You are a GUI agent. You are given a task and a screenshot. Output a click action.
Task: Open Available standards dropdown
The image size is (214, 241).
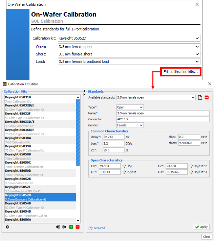coord(156,97)
